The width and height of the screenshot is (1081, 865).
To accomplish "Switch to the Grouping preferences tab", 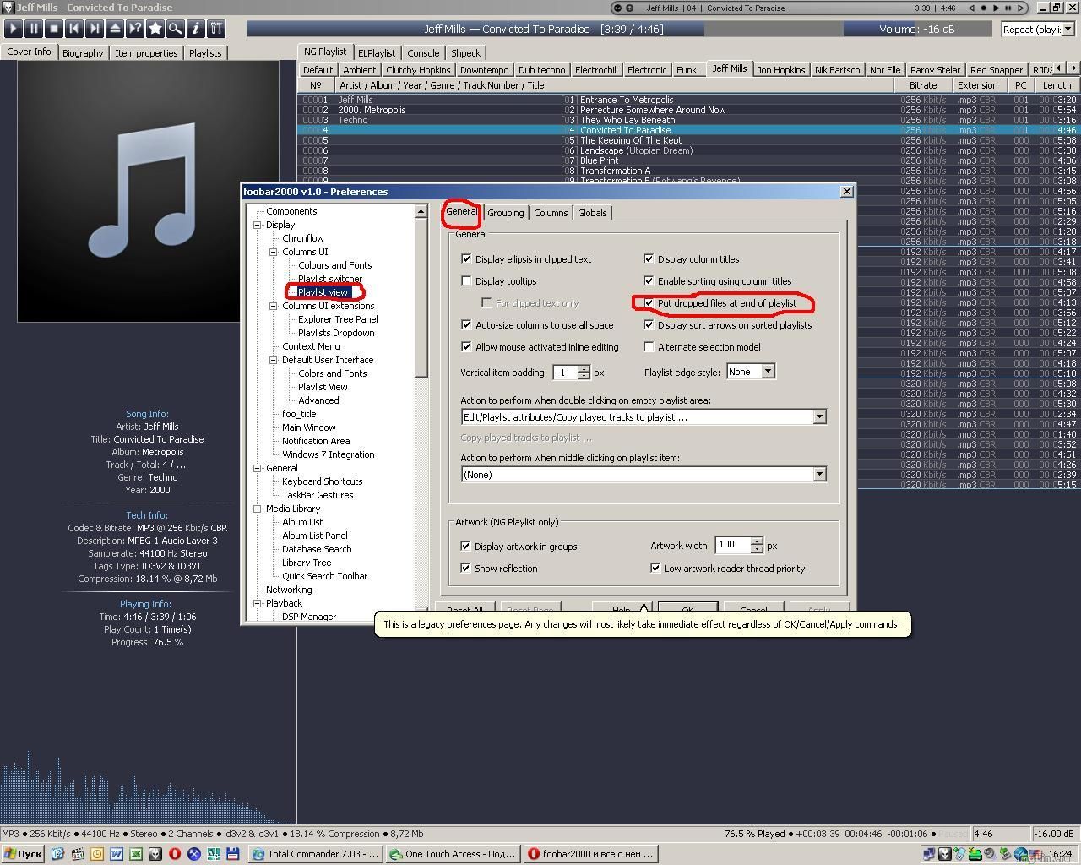I will pos(505,213).
